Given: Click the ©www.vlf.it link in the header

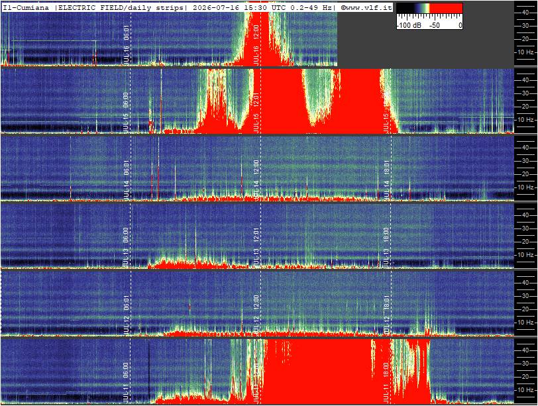Looking at the screenshot, I should [366, 7].
